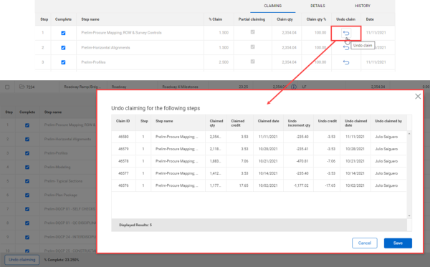Uncheck Complete for step 1 in top panel
The width and height of the screenshot is (430, 267).
point(63,33)
